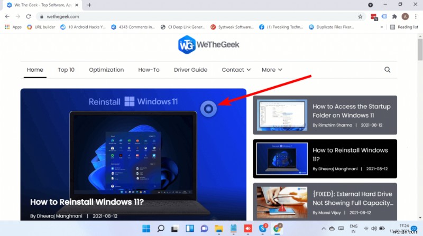Click the sidebar Reinstall Windows 11 thumbnail

pos(282,159)
